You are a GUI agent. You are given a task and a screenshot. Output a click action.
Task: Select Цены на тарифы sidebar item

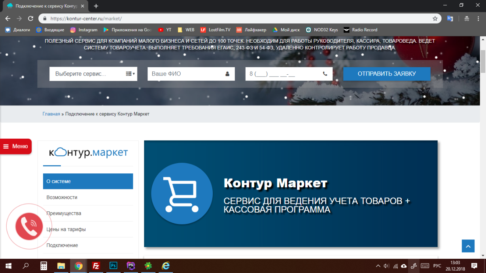88,229
